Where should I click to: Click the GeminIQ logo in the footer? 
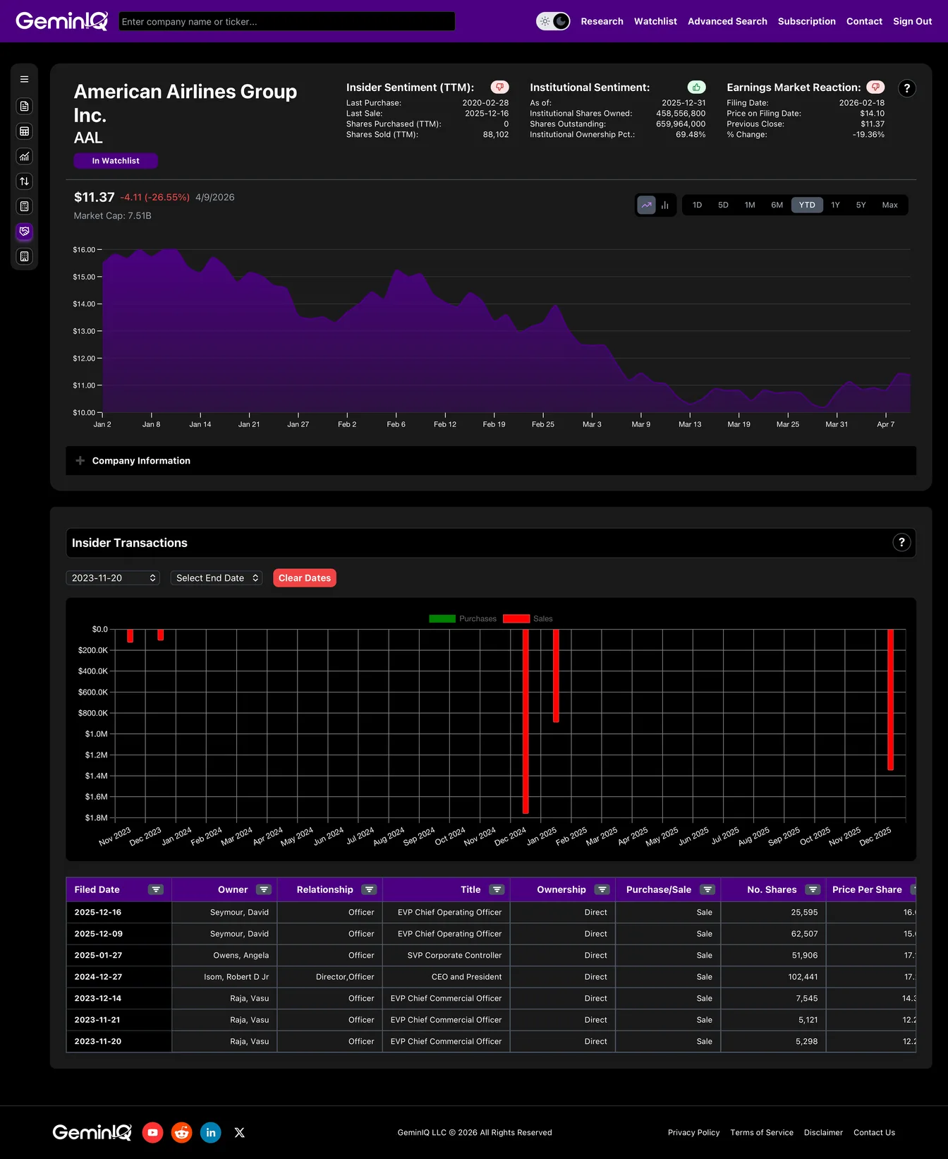tap(92, 1132)
